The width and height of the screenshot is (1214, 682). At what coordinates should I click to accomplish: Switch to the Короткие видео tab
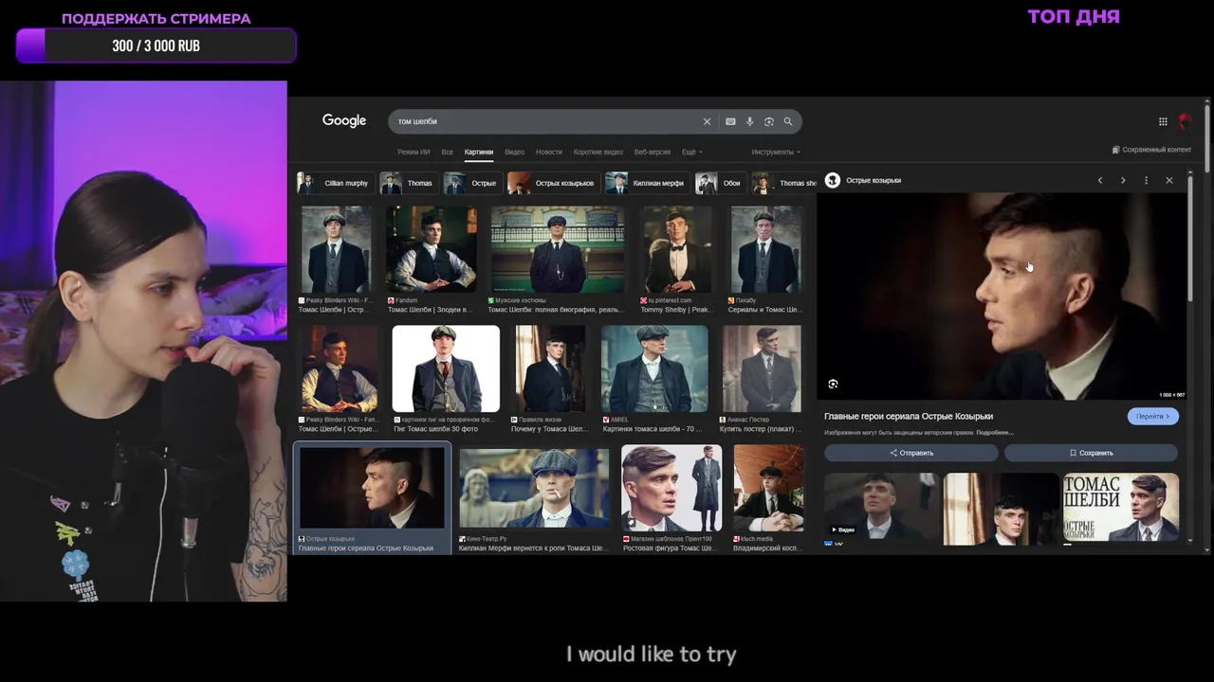point(598,152)
